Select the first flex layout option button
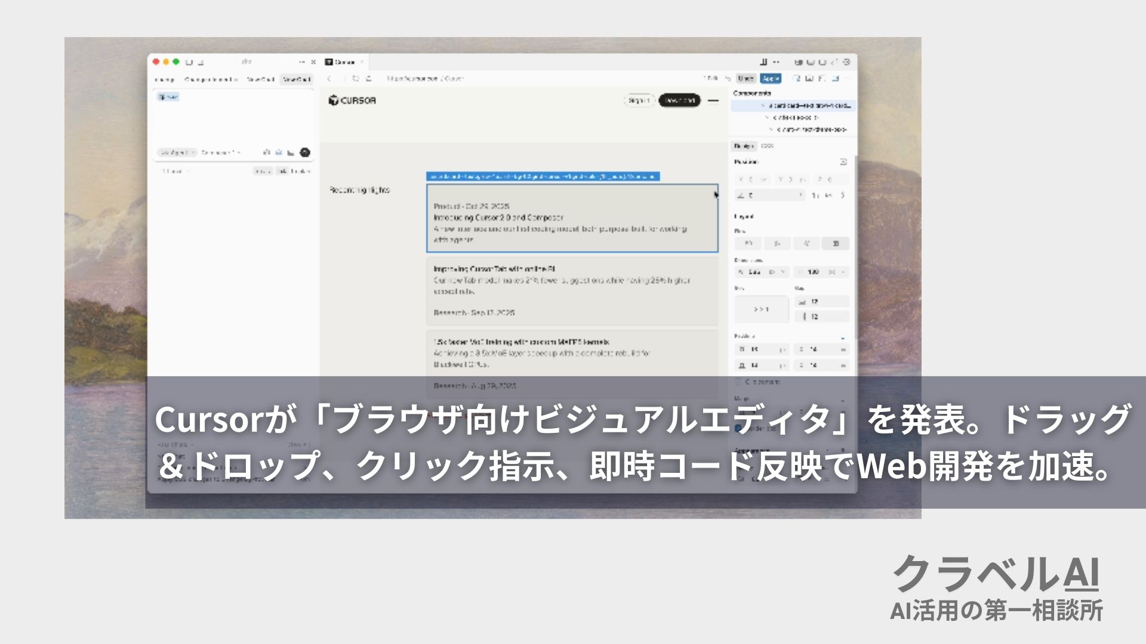This screenshot has width=1146, height=644. tap(748, 244)
